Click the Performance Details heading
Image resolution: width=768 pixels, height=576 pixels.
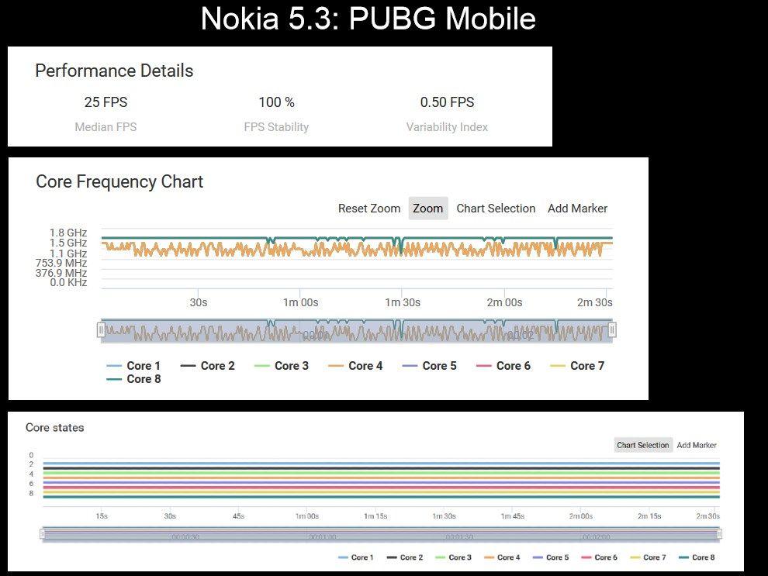114,71
